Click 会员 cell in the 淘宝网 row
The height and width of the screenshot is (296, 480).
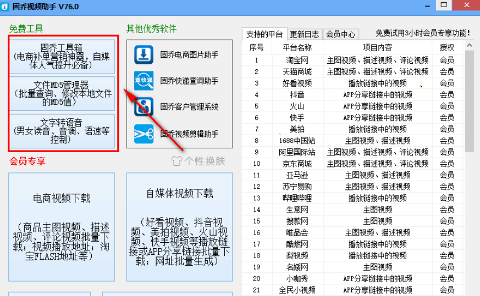point(447,60)
